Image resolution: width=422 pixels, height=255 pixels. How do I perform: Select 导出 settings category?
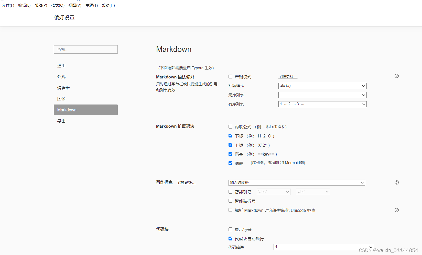click(86, 121)
